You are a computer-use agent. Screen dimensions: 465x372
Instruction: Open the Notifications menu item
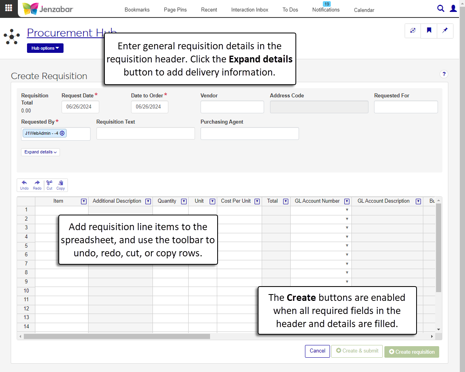[x=326, y=10]
